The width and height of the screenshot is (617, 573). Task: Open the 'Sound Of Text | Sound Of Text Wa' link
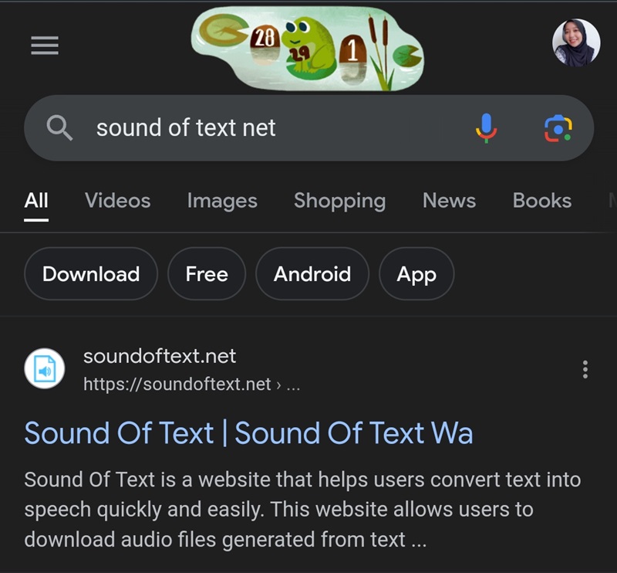pyautogui.click(x=248, y=433)
